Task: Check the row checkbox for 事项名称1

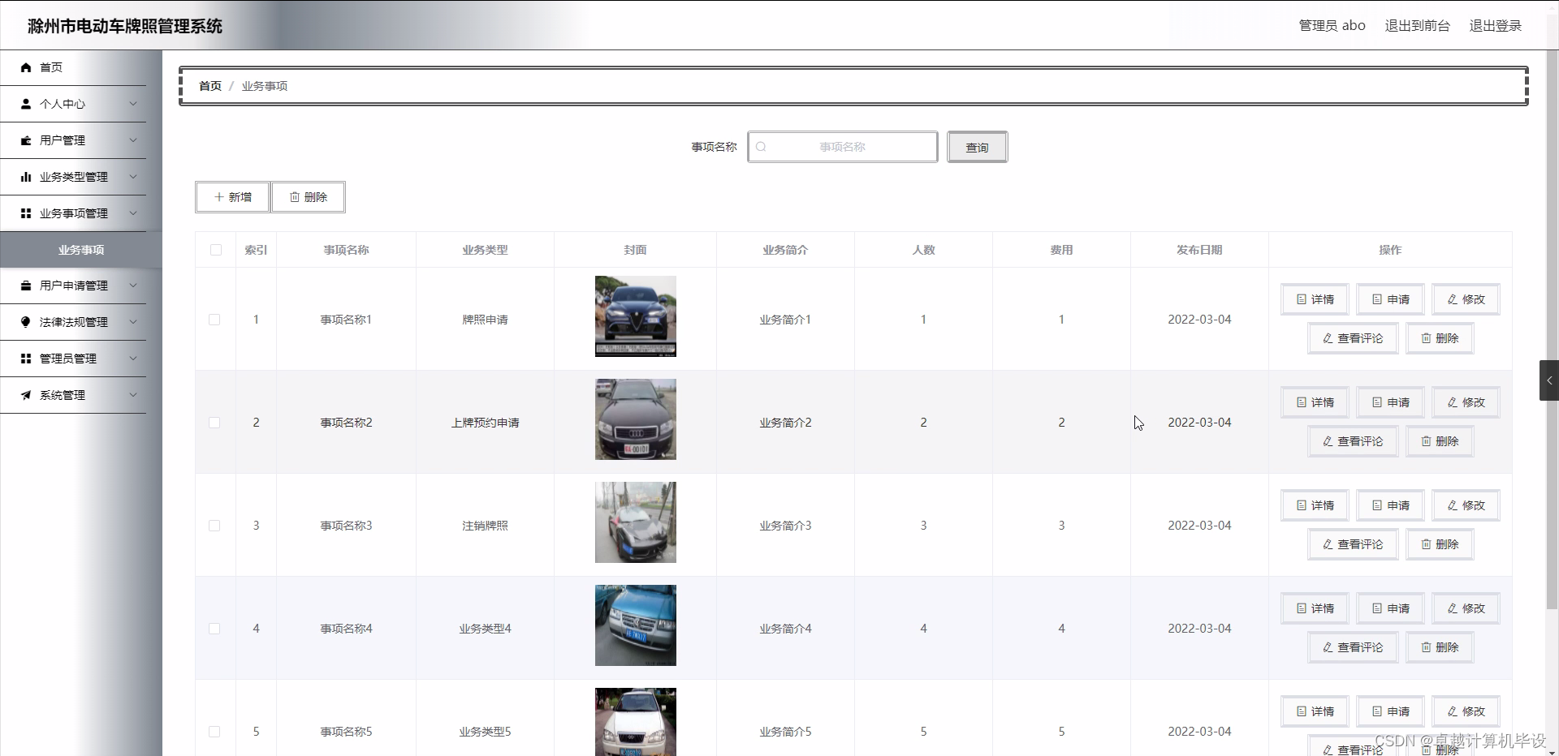Action: pyautogui.click(x=214, y=320)
